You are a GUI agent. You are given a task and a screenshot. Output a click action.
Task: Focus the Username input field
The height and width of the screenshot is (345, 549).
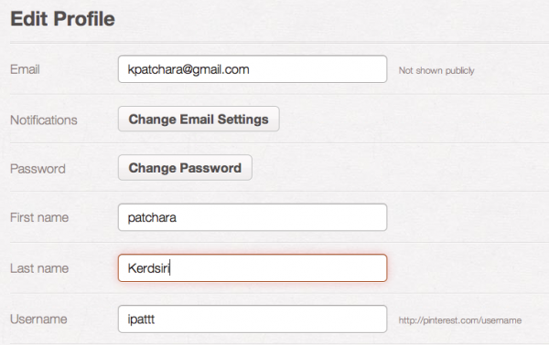pos(253,319)
